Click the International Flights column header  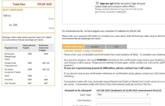[x=29, y=47]
